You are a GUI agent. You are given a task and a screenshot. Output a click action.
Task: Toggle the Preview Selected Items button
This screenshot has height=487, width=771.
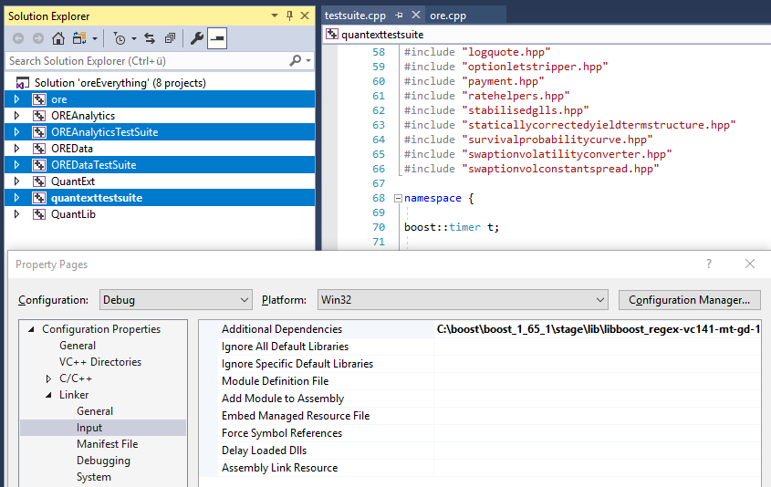[x=217, y=38]
